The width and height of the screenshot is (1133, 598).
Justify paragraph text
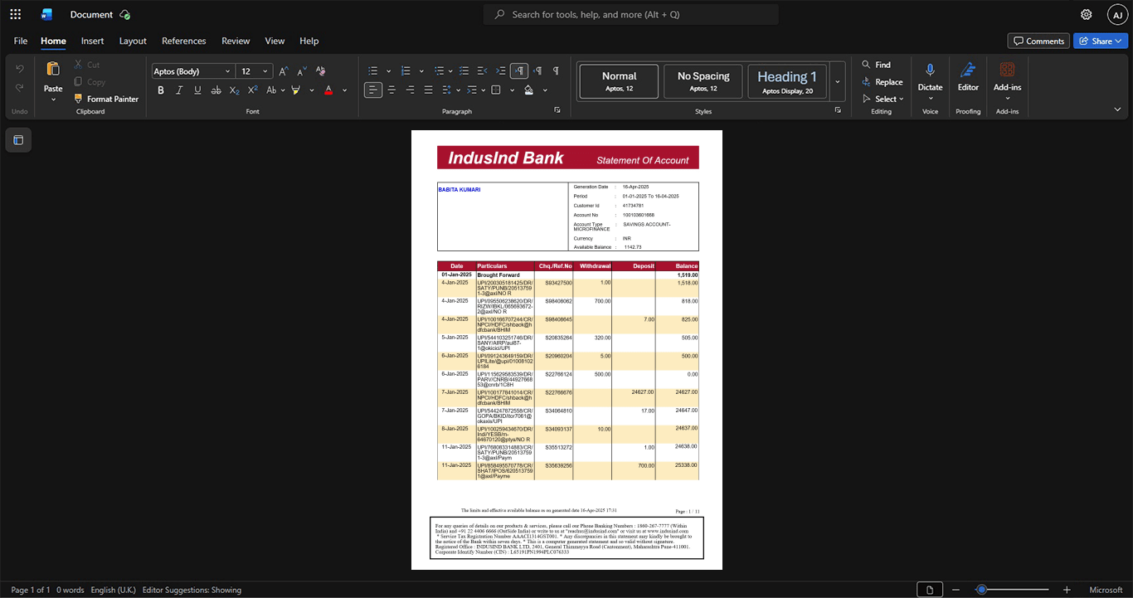point(428,90)
